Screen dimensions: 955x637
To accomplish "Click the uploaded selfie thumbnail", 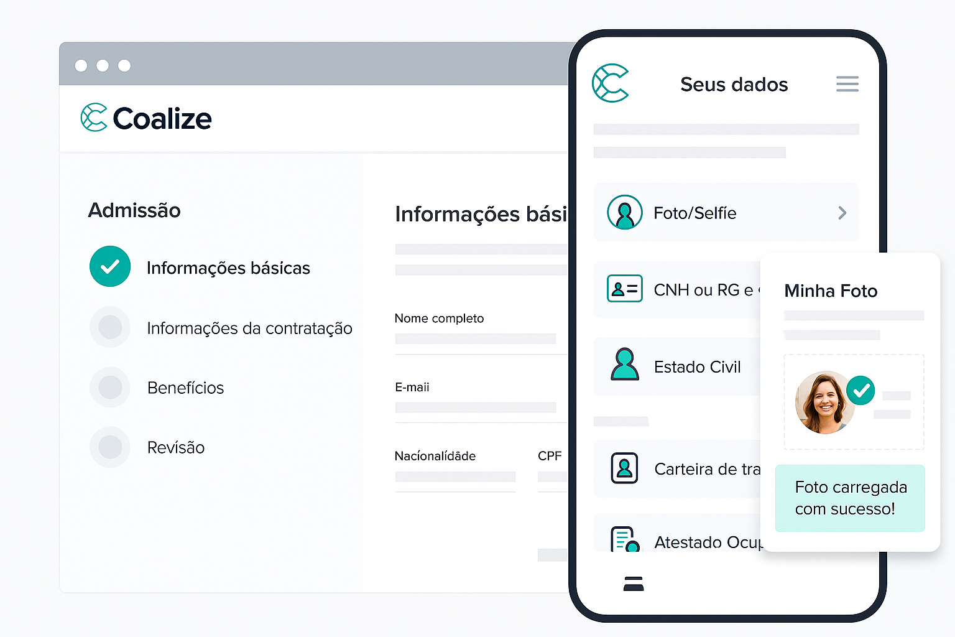I will point(824,402).
